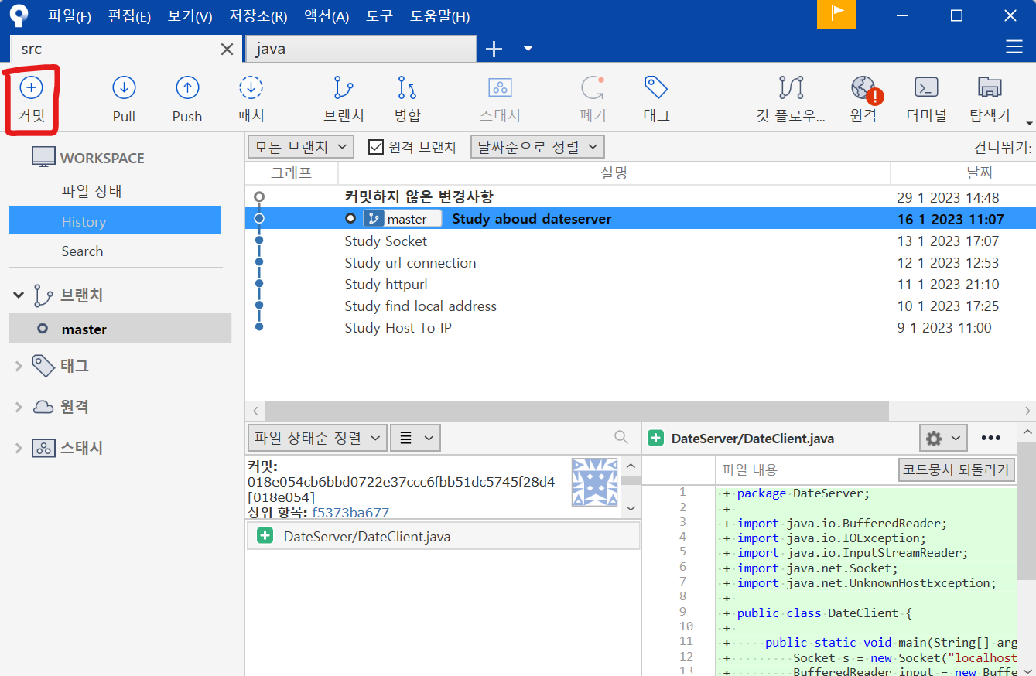Expand the Stash (스태시) sidebar section
The width and height of the screenshot is (1036, 676).
tap(18, 448)
